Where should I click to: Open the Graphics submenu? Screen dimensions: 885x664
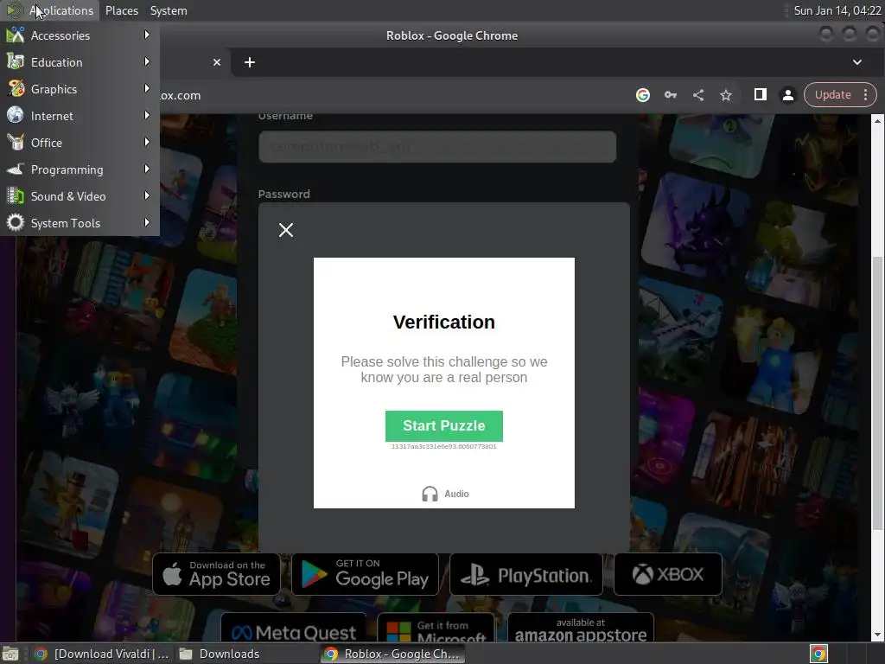click(80, 89)
